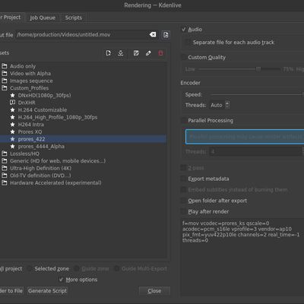The width and height of the screenshot is (304, 304).
Task: Tick the Export metadata checkbox
Action: 183,179
